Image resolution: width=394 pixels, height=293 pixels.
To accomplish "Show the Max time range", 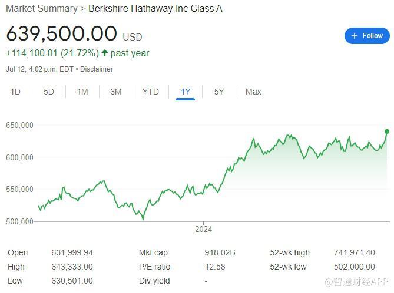I will pos(253,92).
